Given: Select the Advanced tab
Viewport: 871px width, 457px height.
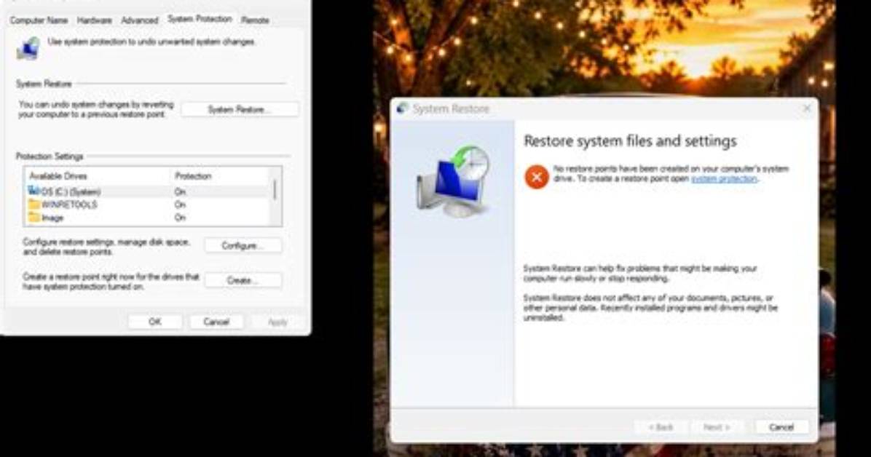Looking at the screenshot, I should [x=139, y=20].
